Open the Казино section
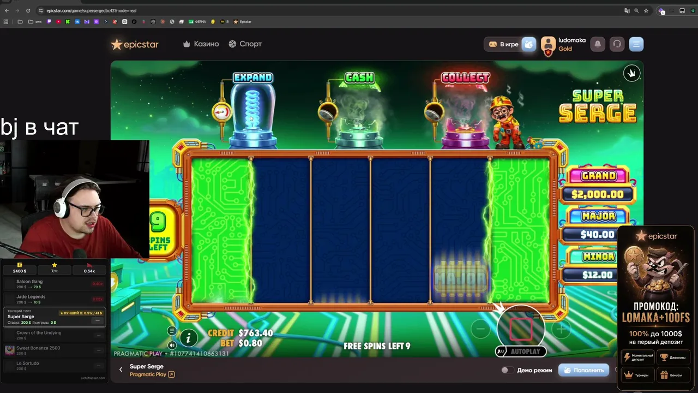 coord(201,44)
